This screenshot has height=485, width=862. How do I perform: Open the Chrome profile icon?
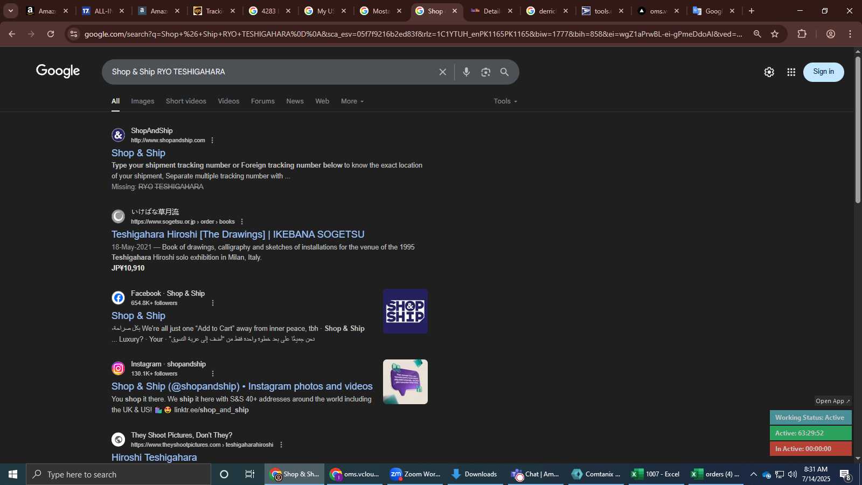point(831,34)
